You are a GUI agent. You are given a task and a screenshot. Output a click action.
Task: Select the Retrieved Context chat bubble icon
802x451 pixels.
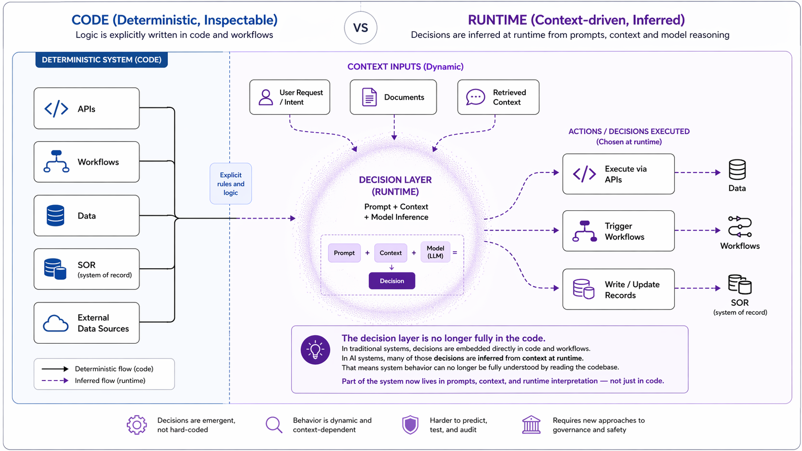(x=475, y=97)
